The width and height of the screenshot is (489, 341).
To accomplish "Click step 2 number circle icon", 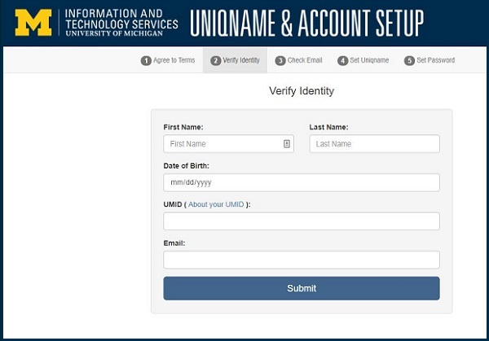I will pyautogui.click(x=215, y=60).
